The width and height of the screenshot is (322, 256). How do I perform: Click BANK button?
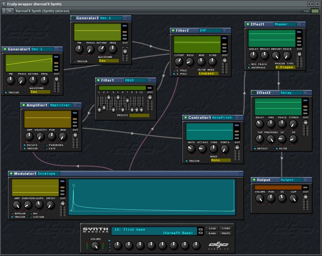(x=212, y=233)
